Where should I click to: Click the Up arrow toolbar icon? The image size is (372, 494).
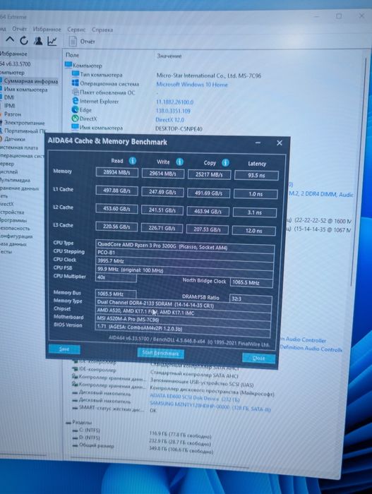[10, 40]
